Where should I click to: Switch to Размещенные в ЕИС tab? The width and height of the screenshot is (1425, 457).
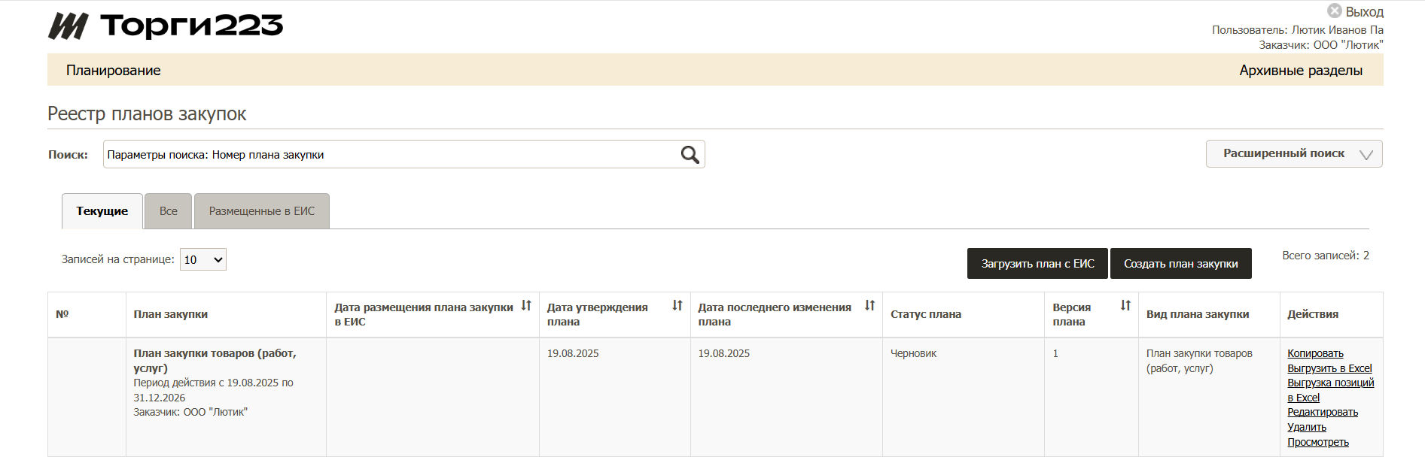click(x=262, y=211)
